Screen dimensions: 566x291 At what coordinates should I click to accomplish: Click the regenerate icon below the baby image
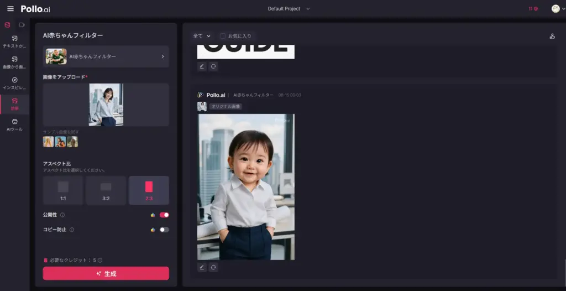(x=213, y=267)
